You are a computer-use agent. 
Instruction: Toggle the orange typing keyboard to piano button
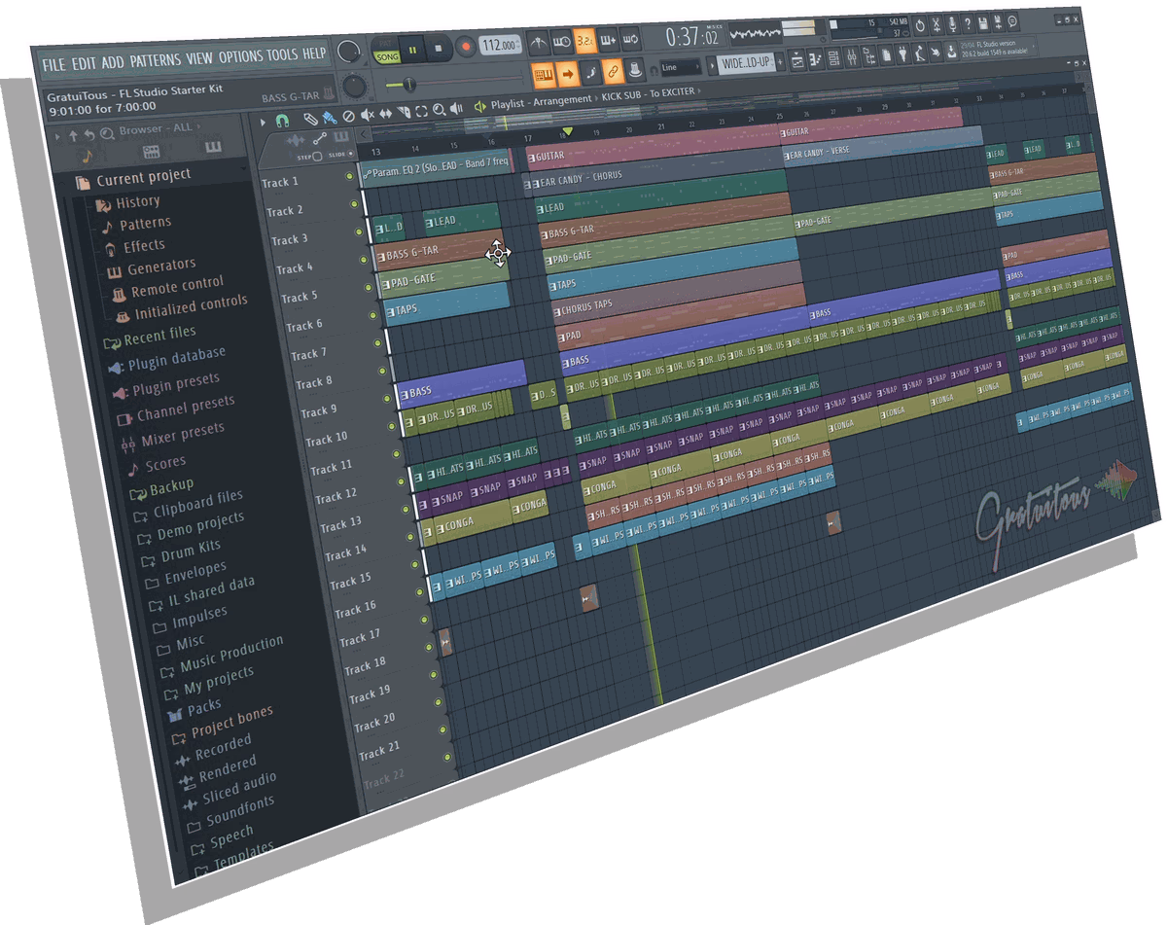pyautogui.click(x=544, y=74)
